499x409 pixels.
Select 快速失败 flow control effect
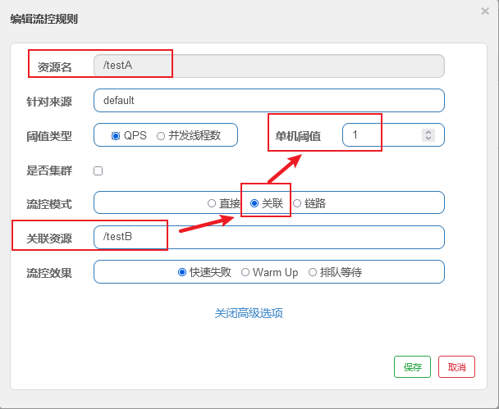coord(182,272)
